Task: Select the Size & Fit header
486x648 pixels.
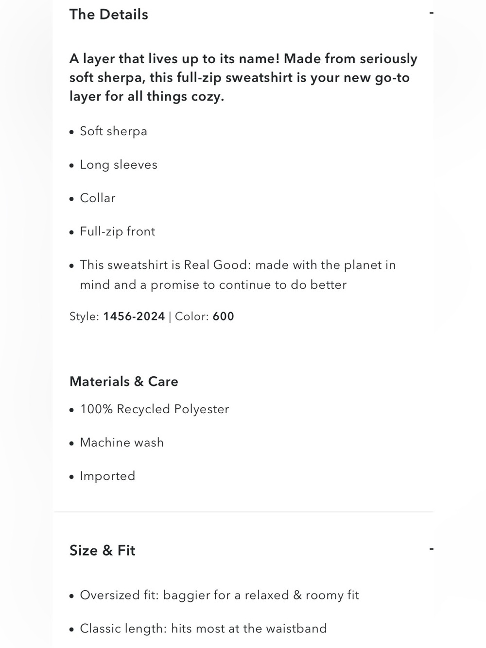Action: [x=103, y=550]
